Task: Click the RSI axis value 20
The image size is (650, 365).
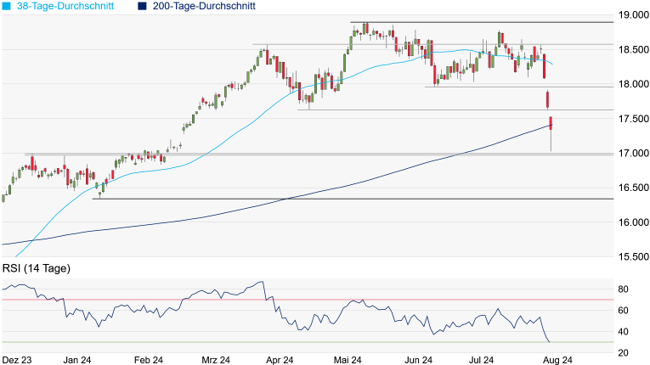Action: click(x=623, y=353)
